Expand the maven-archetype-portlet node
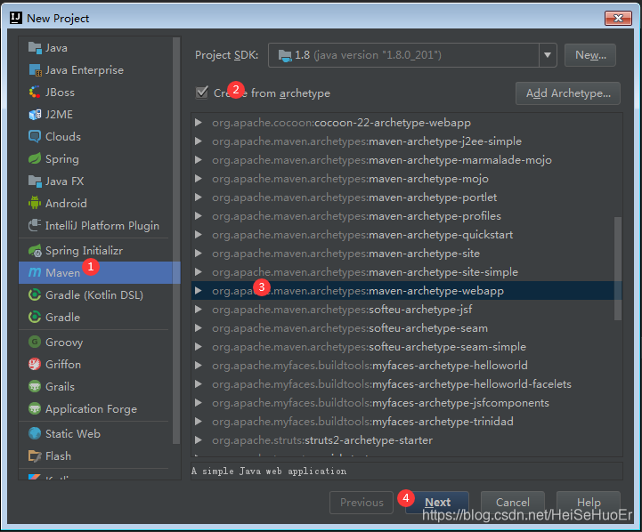Screen dimensions: 642x532 [x=199, y=197]
